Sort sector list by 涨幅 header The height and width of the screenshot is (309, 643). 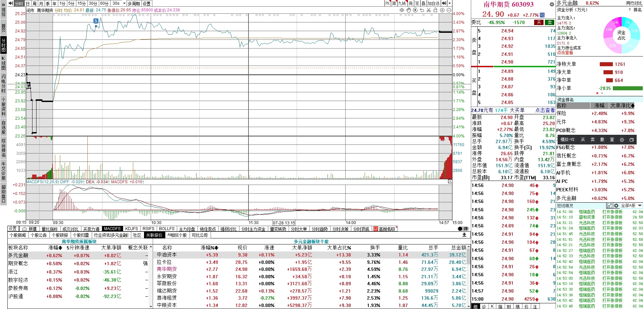click(55, 248)
